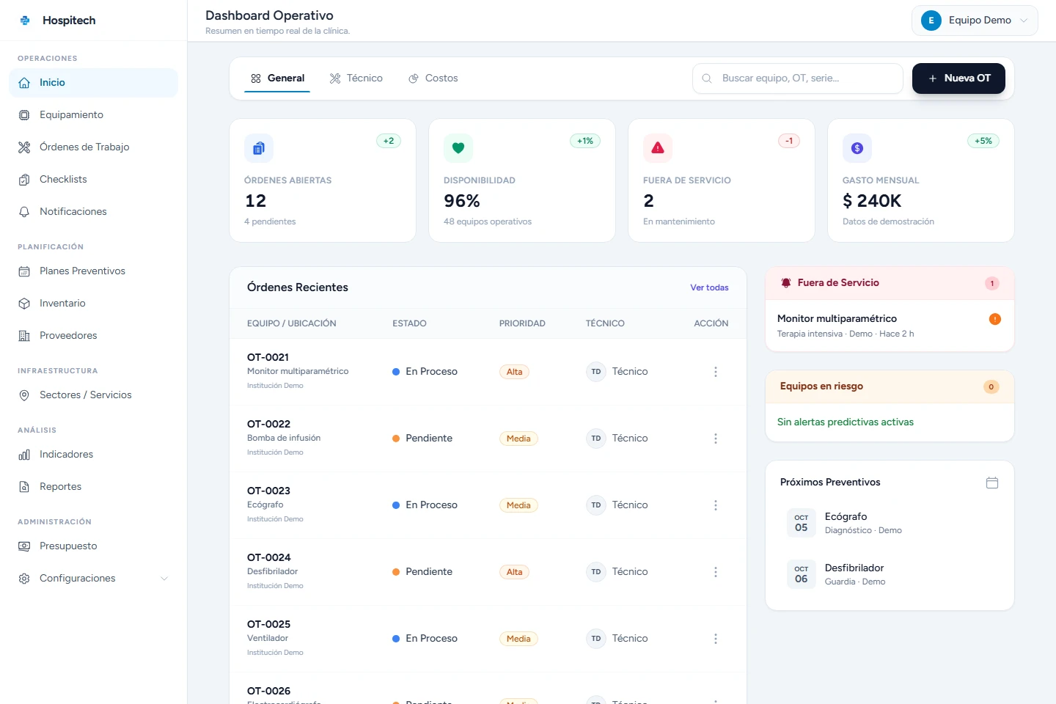The width and height of the screenshot is (1056, 704).
Task: Click the Inventario box icon
Action: coord(24,304)
